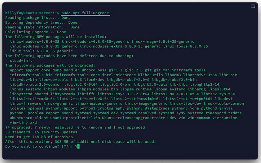Click the 'openssl' package name
Viewport: 261px width, 163px height.
(x=37, y=108)
